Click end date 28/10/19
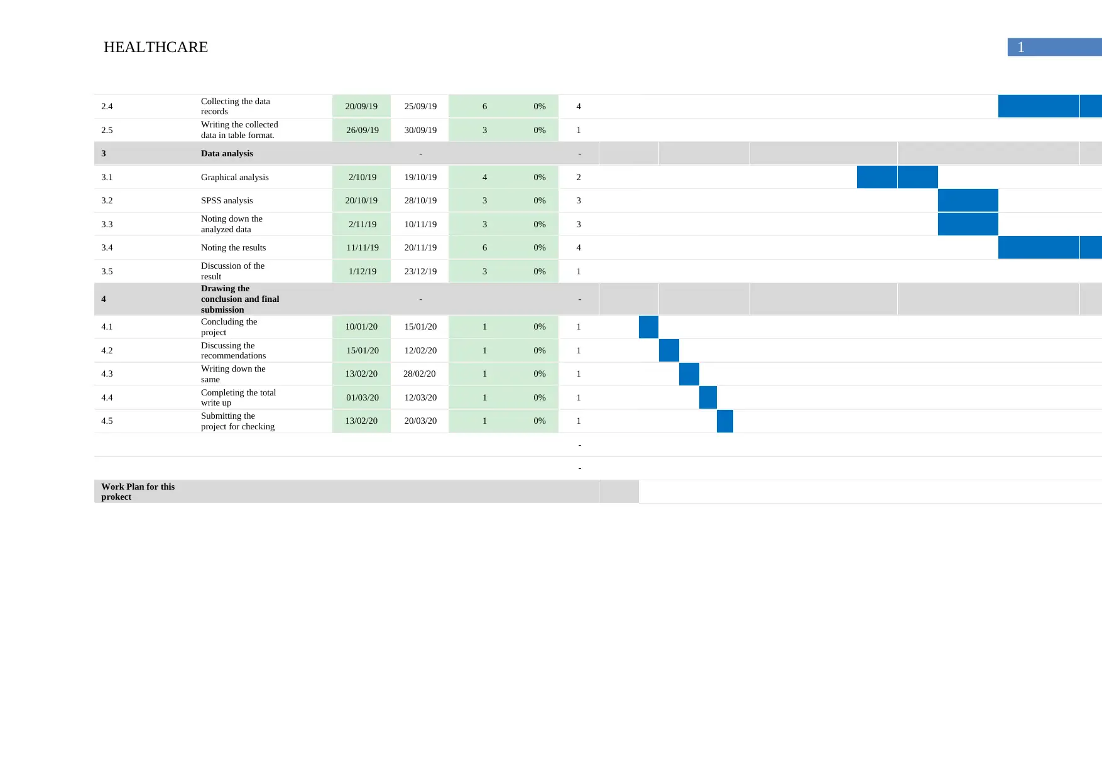 click(x=420, y=200)
